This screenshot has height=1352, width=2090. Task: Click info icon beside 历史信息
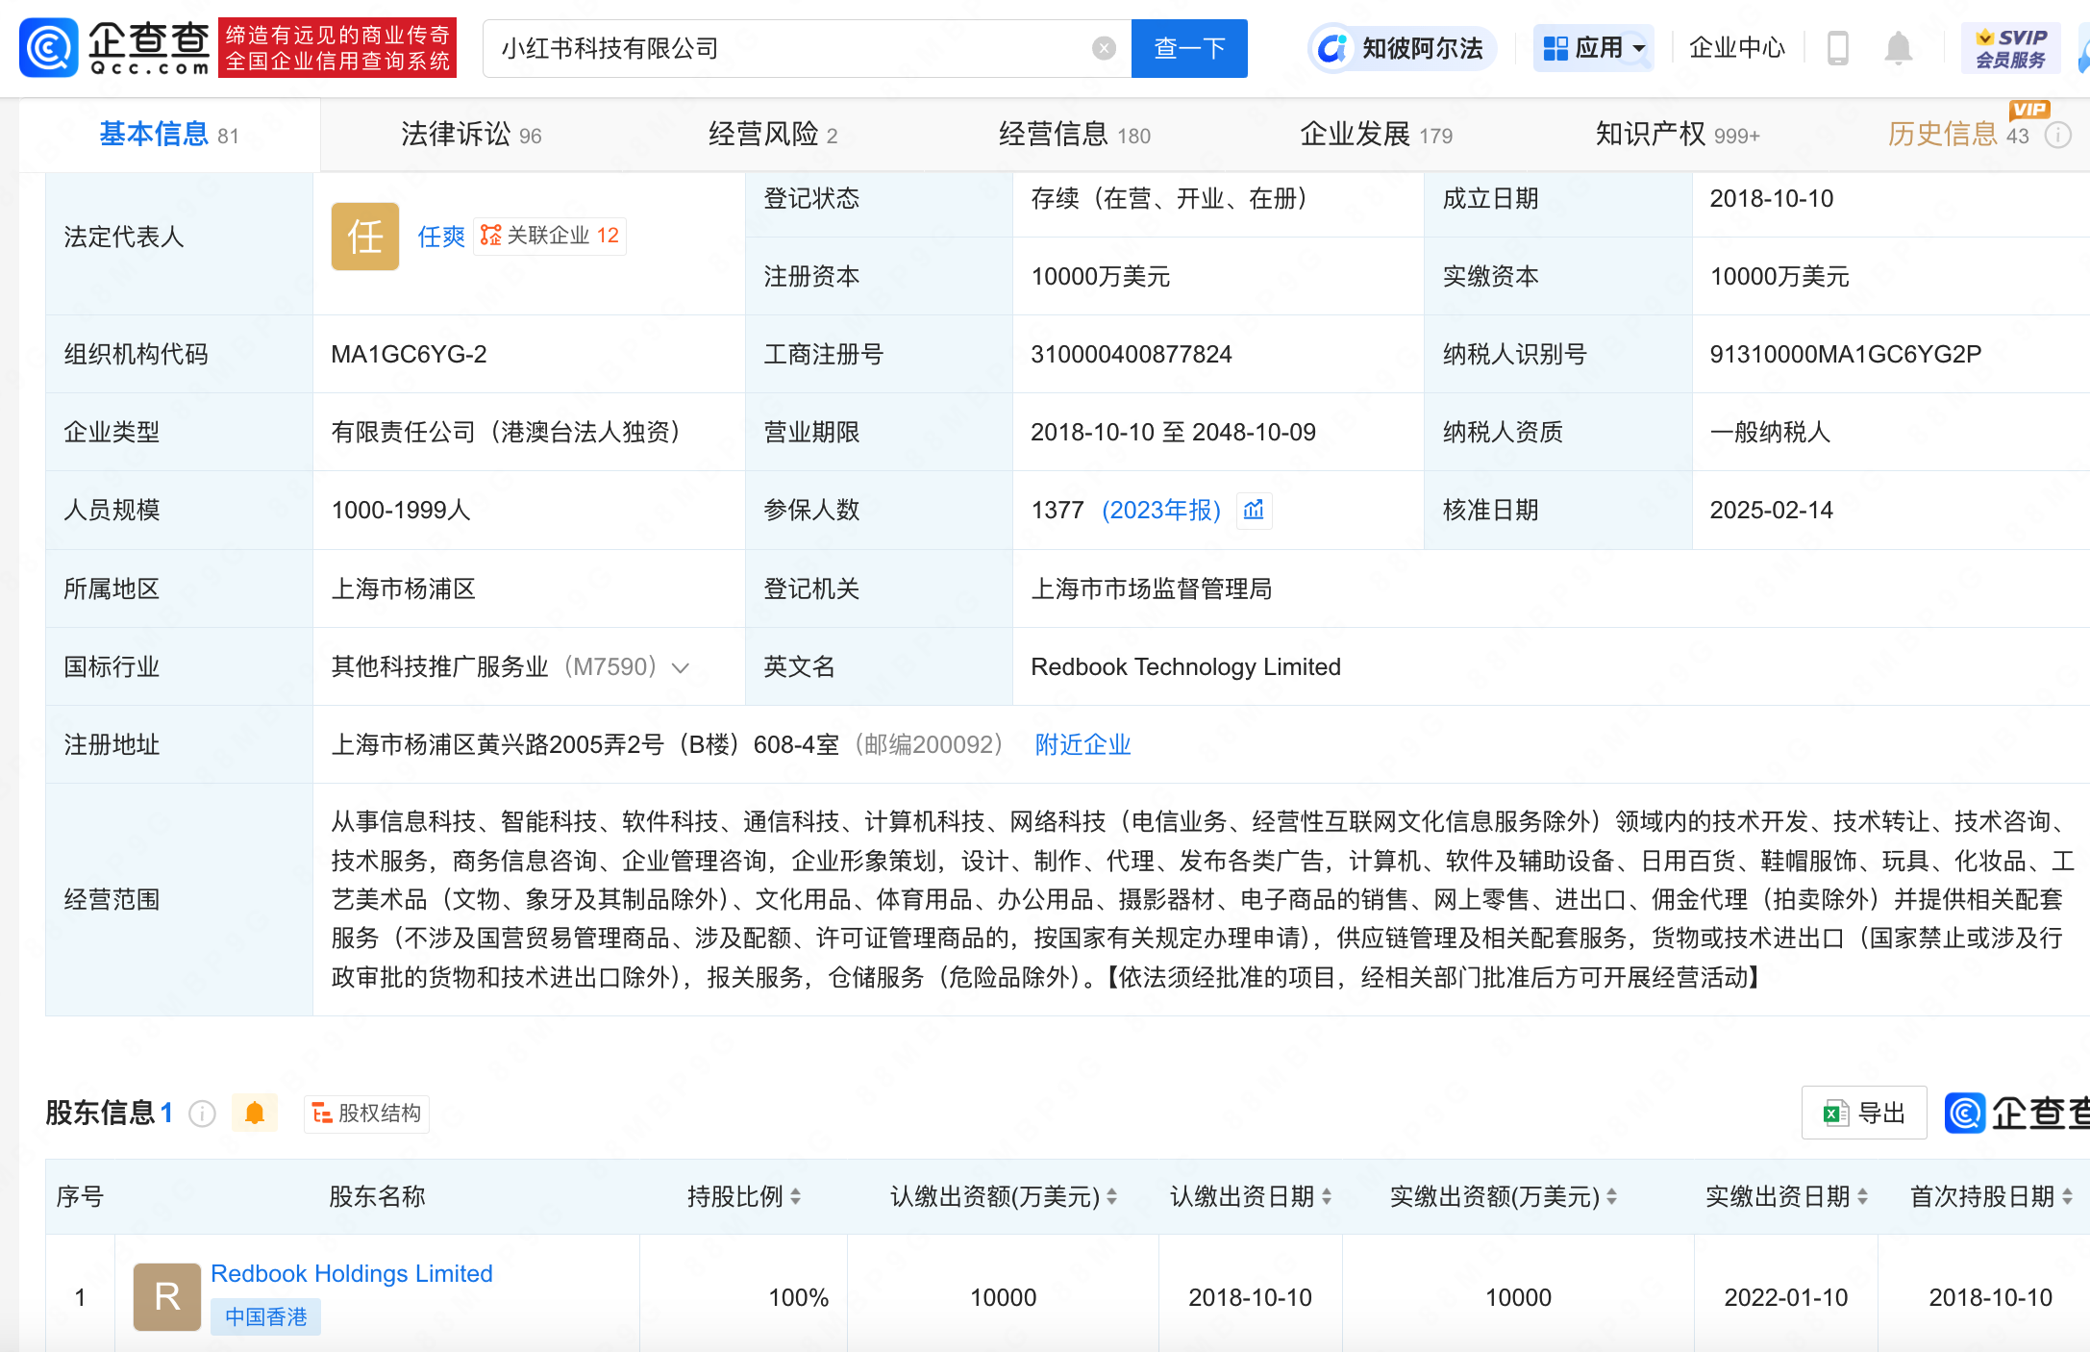click(x=2057, y=136)
